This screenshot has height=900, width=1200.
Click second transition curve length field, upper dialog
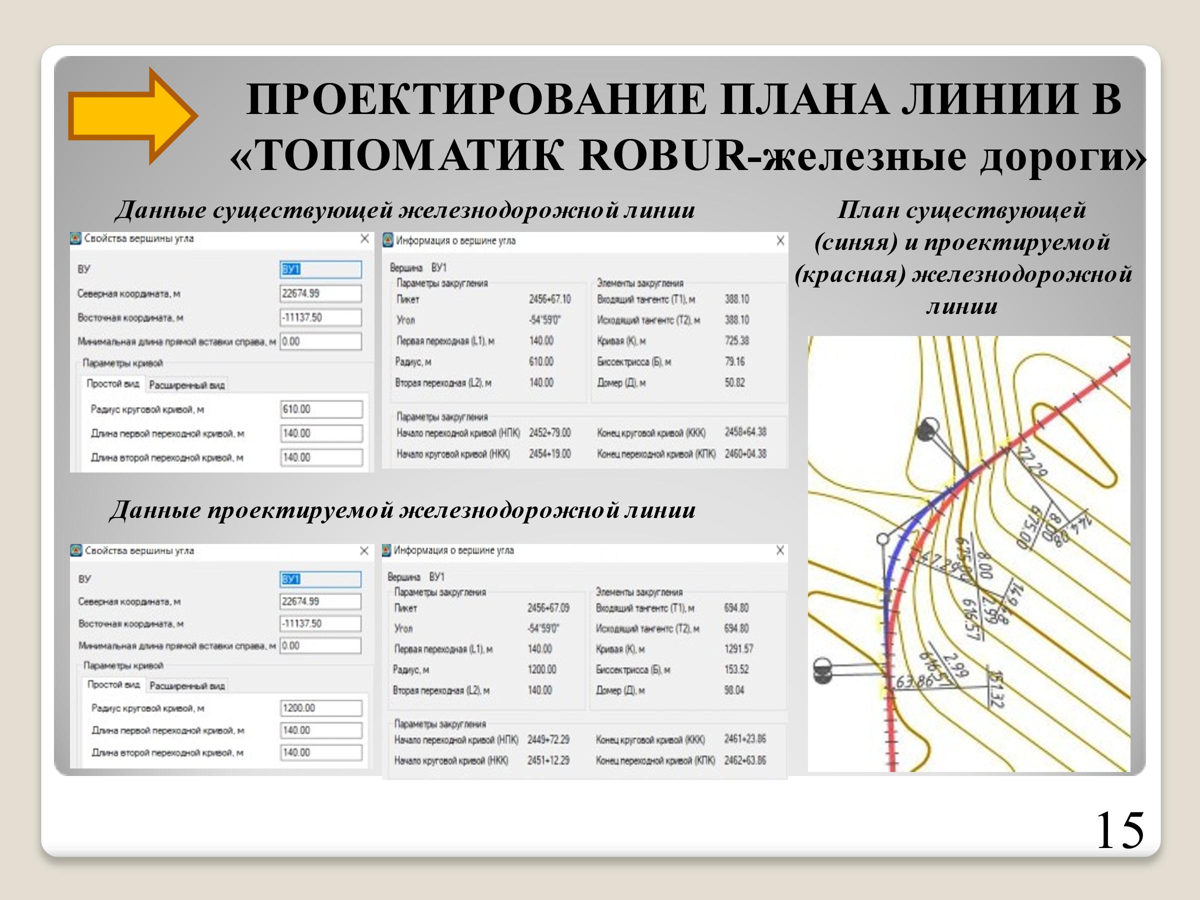321,457
